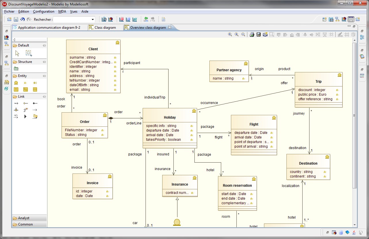
Task: Print the diagram using the printer icon
Action: pos(252,34)
